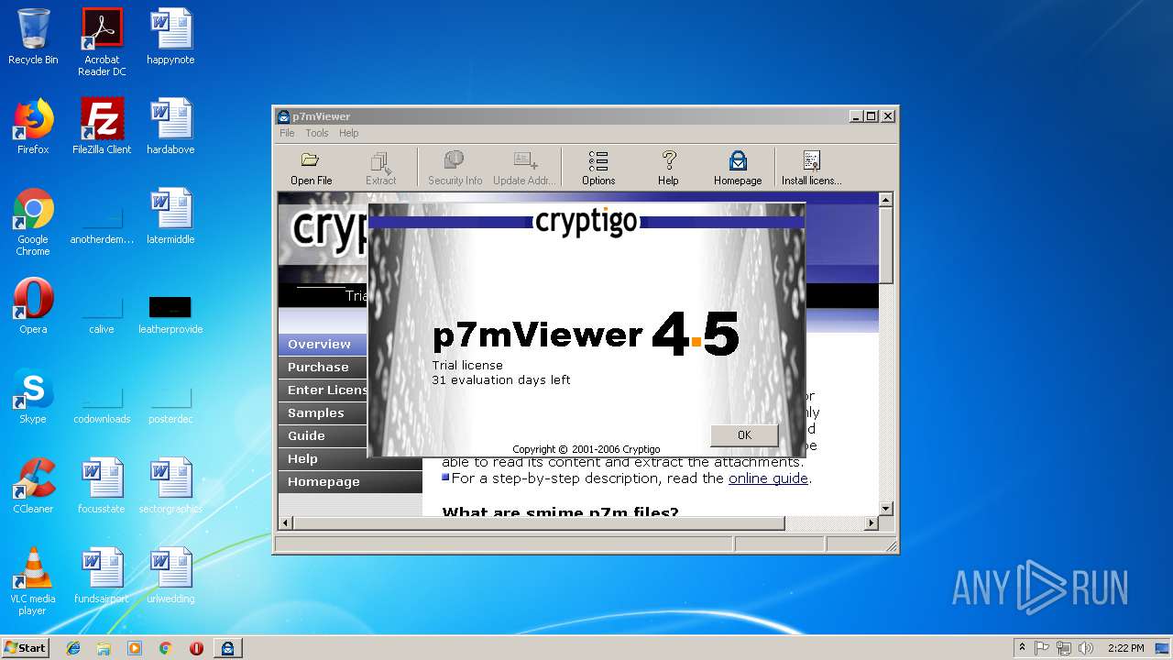The height and width of the screenshot is (660, 1173).
Task: Select Acrobat Reader DC desktop icon
Action: click(x=102, y=42)
